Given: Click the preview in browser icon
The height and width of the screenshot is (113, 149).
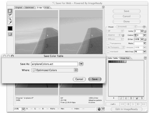Looking at the screenshot, I should (x=99, y=109).
